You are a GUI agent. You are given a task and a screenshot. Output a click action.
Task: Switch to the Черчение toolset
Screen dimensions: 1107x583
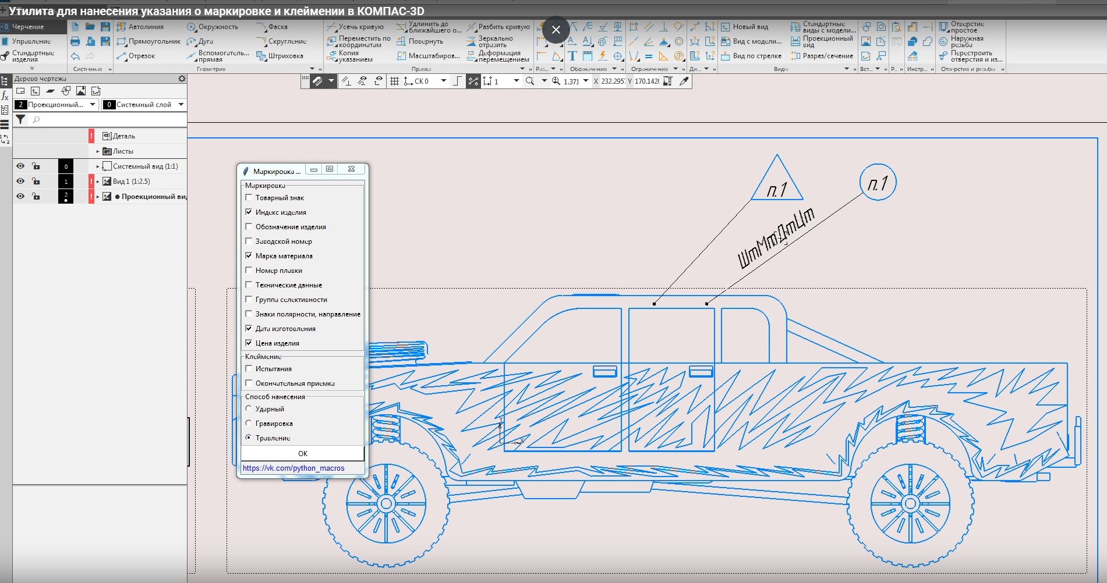(34, 27)
